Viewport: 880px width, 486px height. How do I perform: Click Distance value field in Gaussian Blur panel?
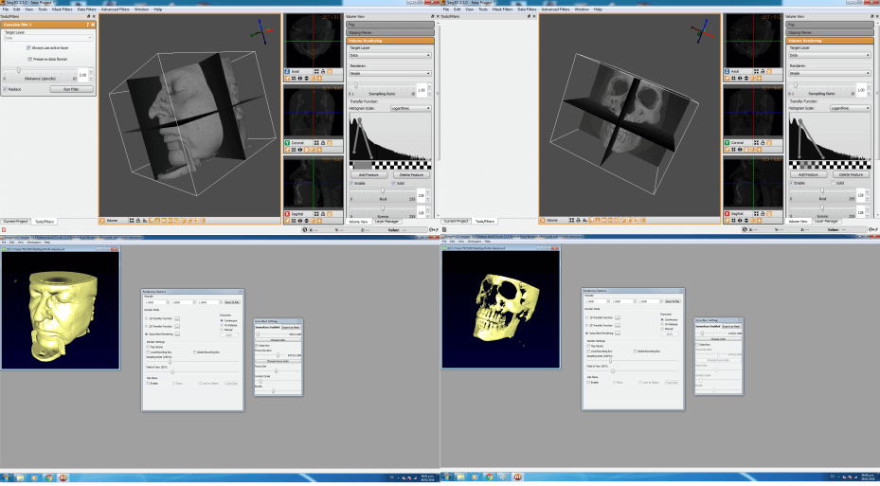click(x=82, y=75)
